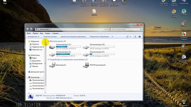The image size is (191, 107).
Task: Click navigation pane scrollbar up arrow
Action: [45, 40]
